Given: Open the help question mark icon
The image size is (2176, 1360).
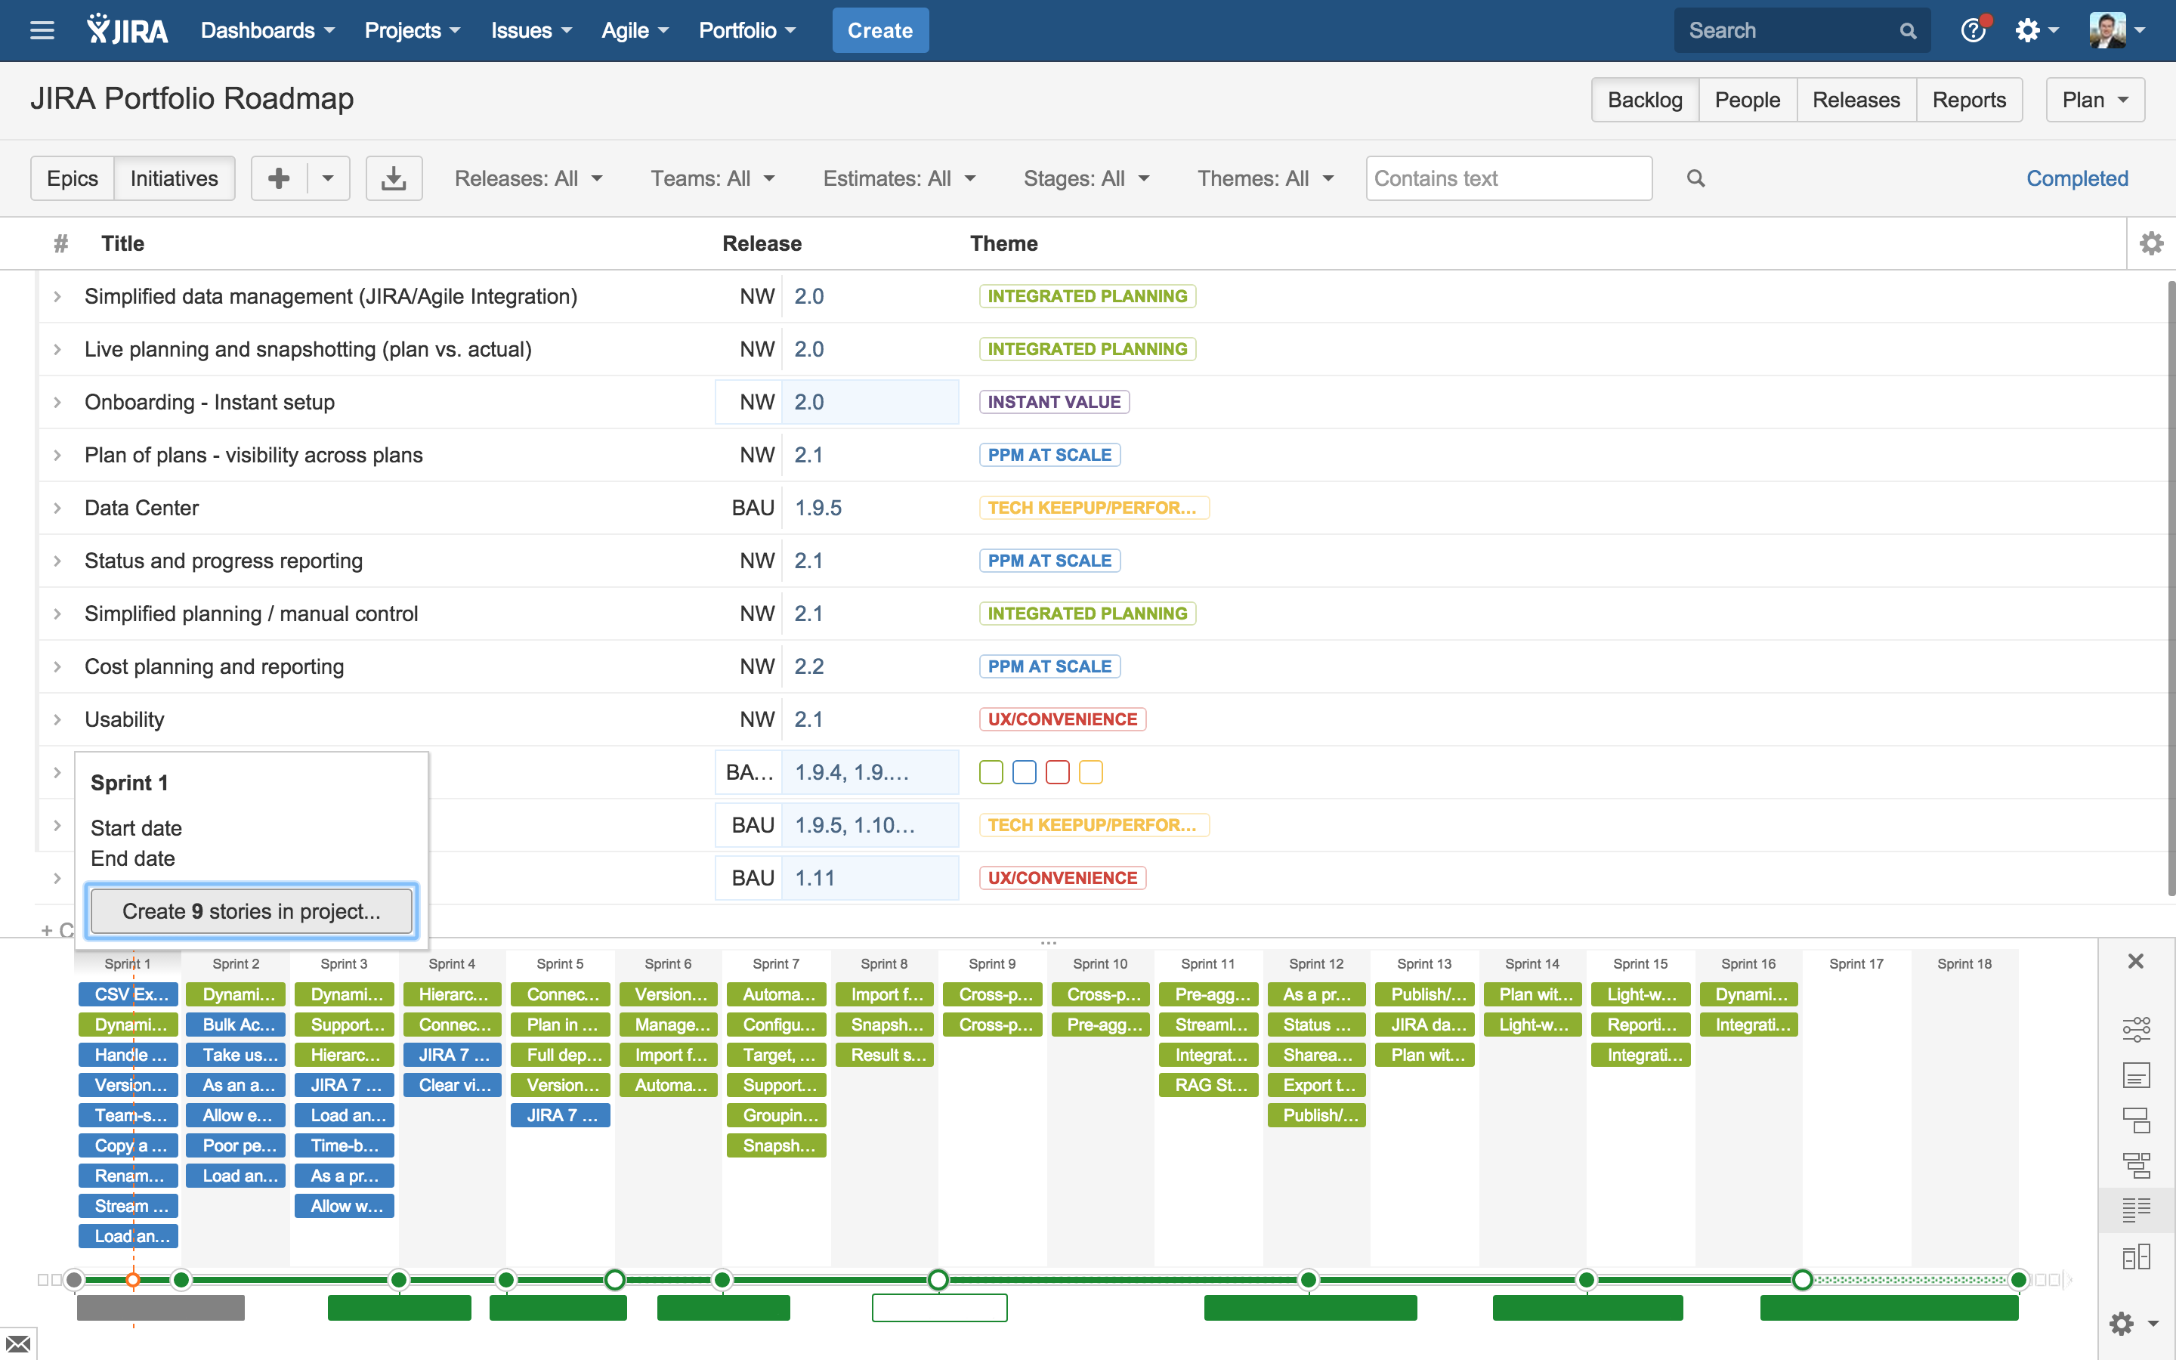Looking at the screenshot, I should [1973, 30].
